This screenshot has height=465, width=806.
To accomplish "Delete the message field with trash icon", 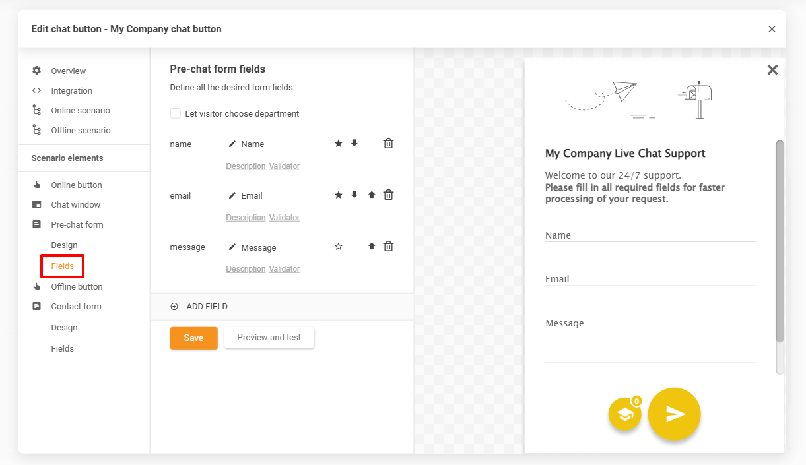I will pos(388,247).
